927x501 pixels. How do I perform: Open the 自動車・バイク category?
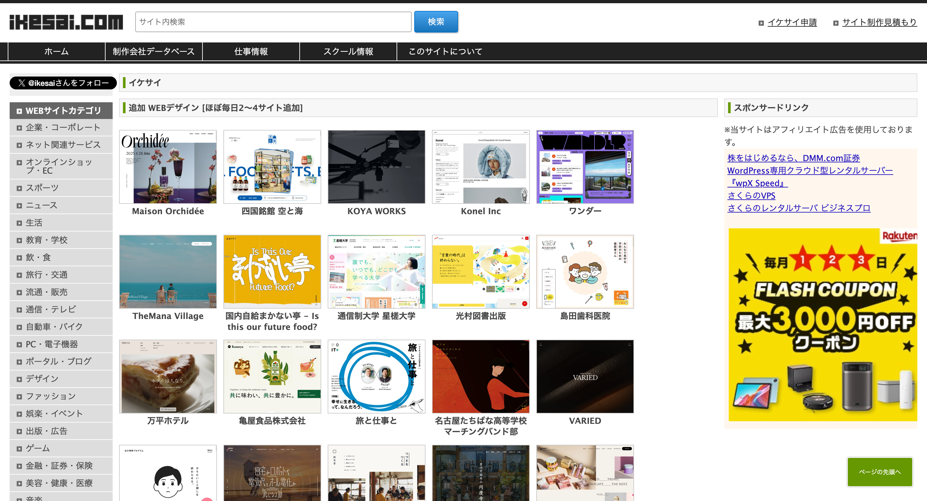61,327
